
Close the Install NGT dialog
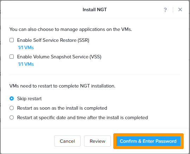coord(180,9)
